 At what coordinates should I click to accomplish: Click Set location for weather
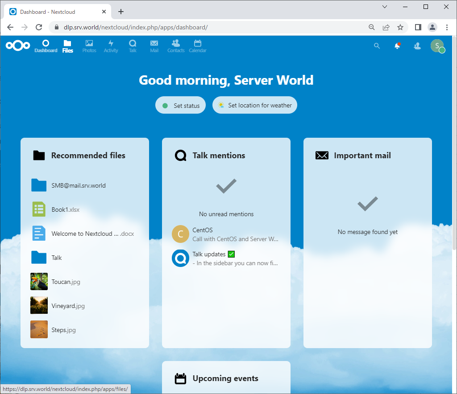coord(255,105)
